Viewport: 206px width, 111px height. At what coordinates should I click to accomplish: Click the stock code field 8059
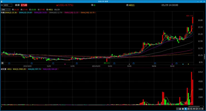coord(8,5)
